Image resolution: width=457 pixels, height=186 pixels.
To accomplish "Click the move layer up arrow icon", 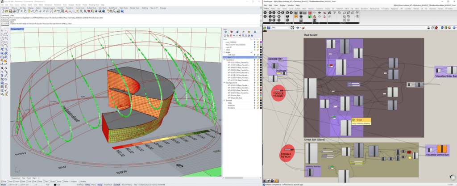I will (x=234, y=36).
